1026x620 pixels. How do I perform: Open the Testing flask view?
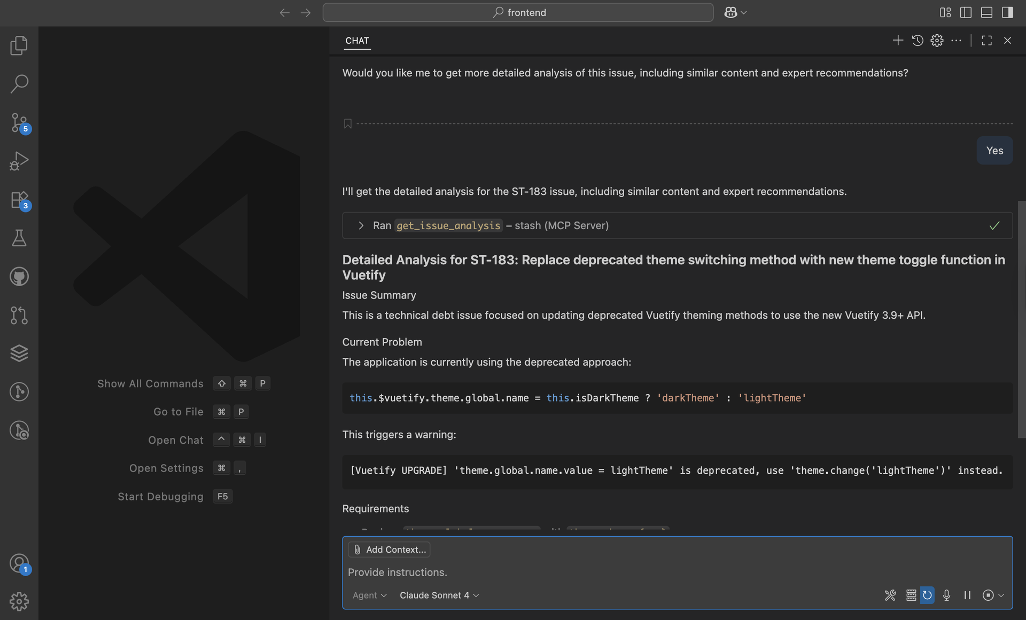point(19,238)
